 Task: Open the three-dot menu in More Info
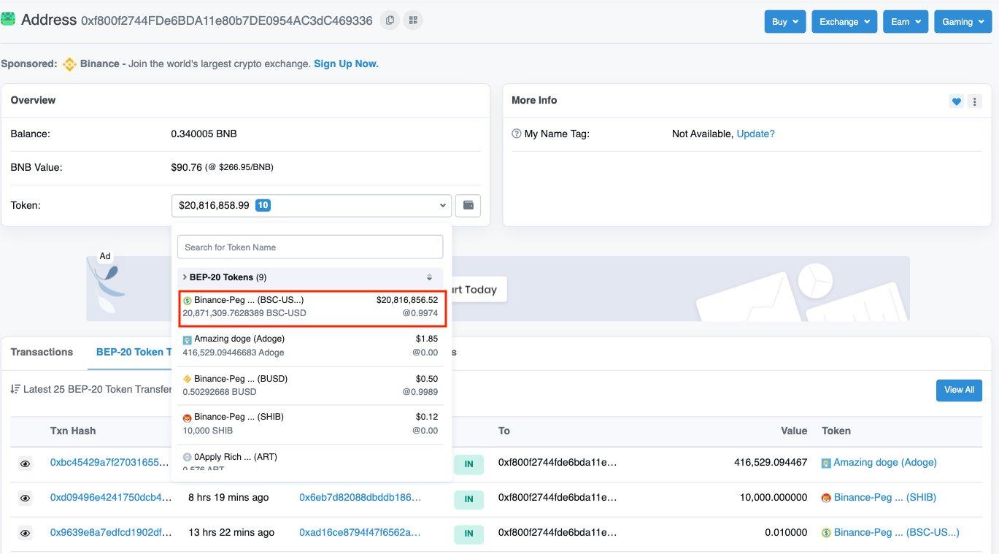click(974, 101)
